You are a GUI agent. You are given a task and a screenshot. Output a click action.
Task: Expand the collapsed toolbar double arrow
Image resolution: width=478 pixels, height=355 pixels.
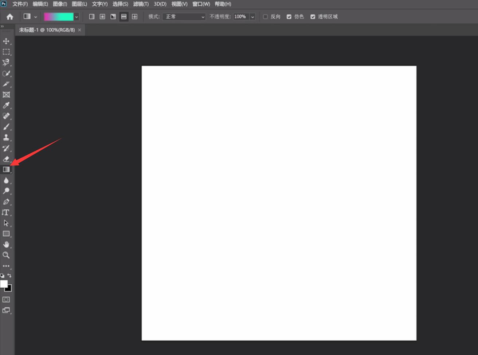click(2, 27)
